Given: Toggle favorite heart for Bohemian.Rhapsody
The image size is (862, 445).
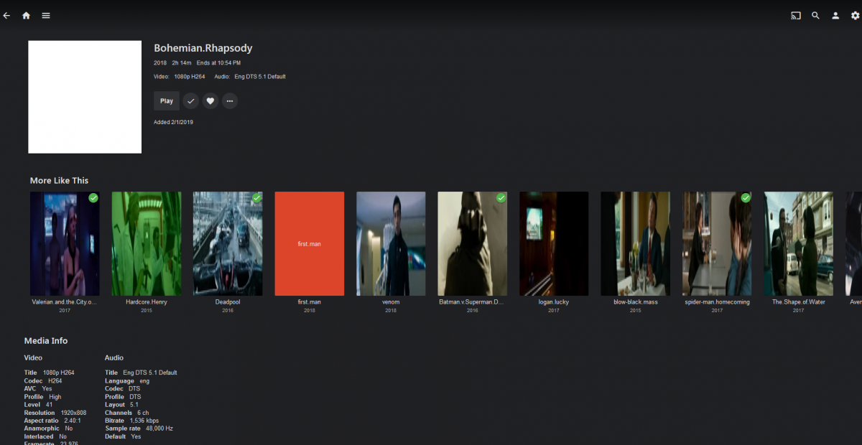Looking at the screenshot, I should (210, 101).
